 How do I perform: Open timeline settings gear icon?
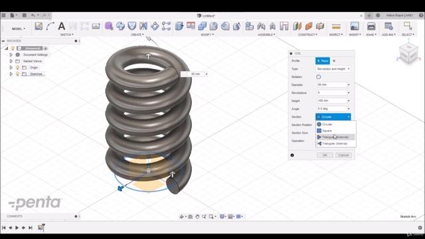pos(420,228)
